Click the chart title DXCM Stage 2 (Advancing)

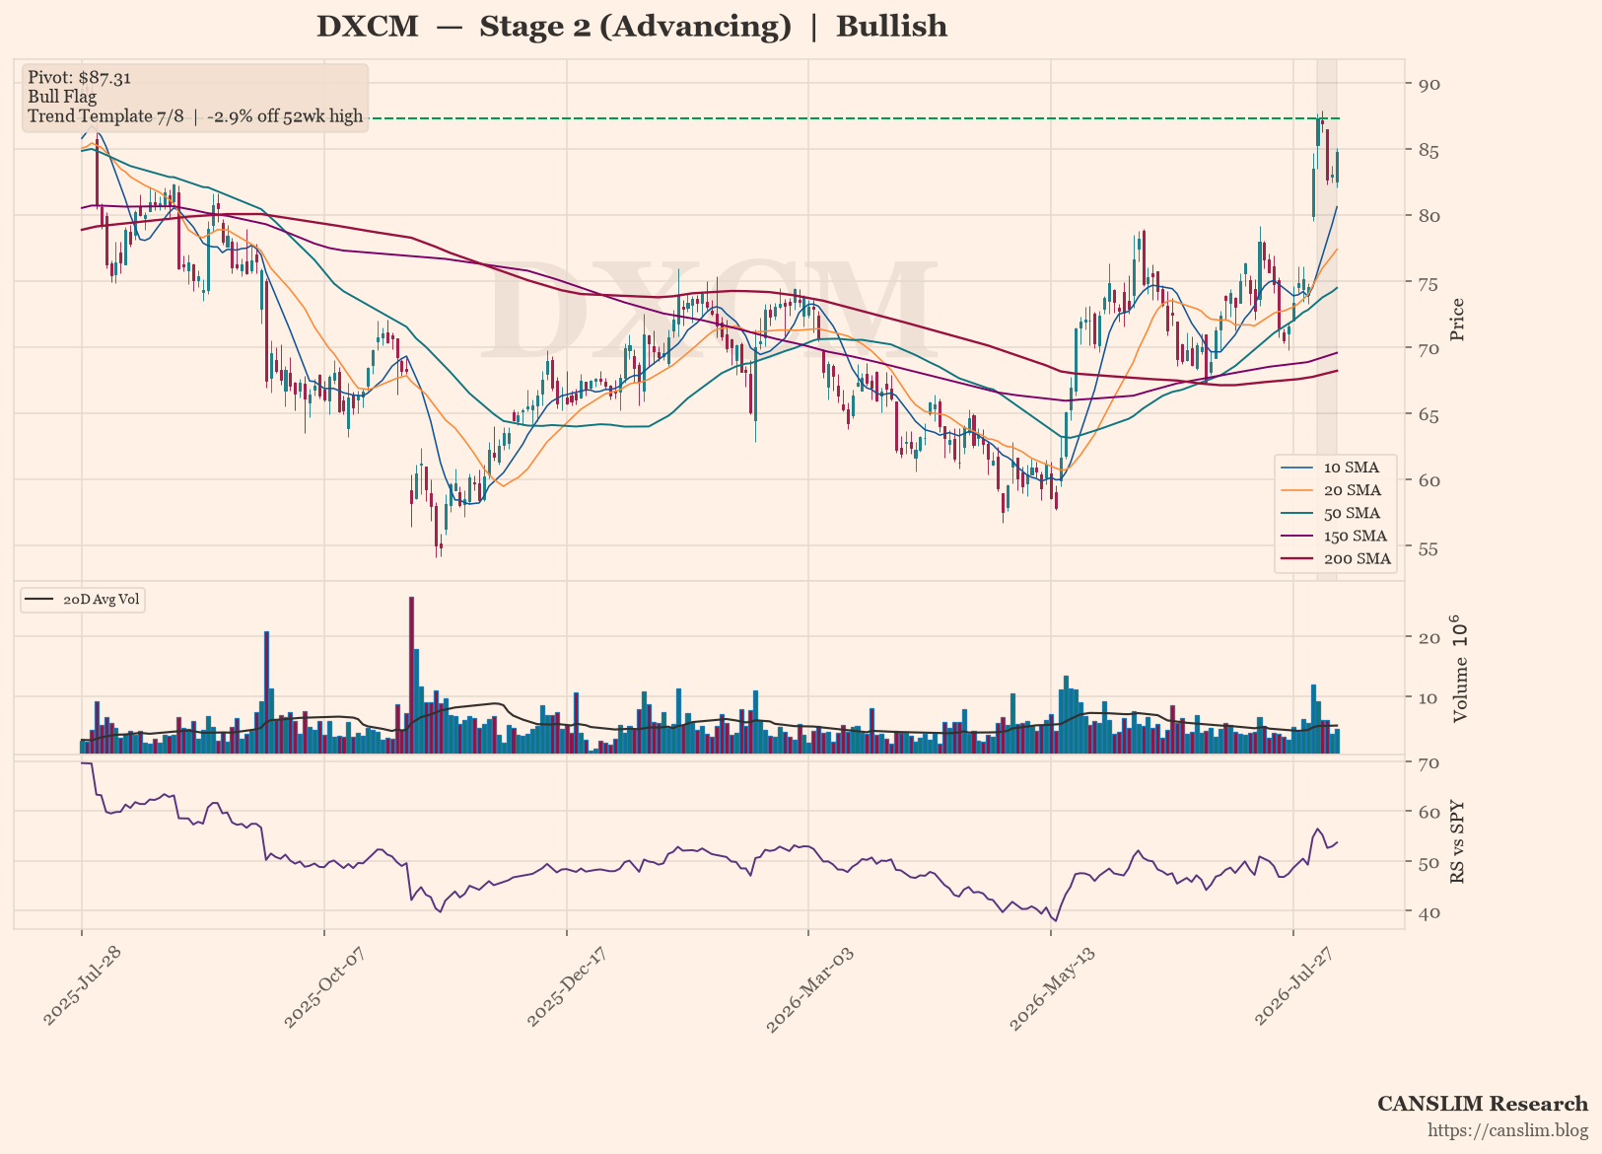[x=632, y=27]
